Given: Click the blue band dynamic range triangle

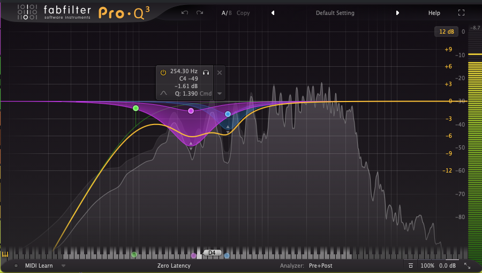Looking at the screenshot, I should click(228, 127).
